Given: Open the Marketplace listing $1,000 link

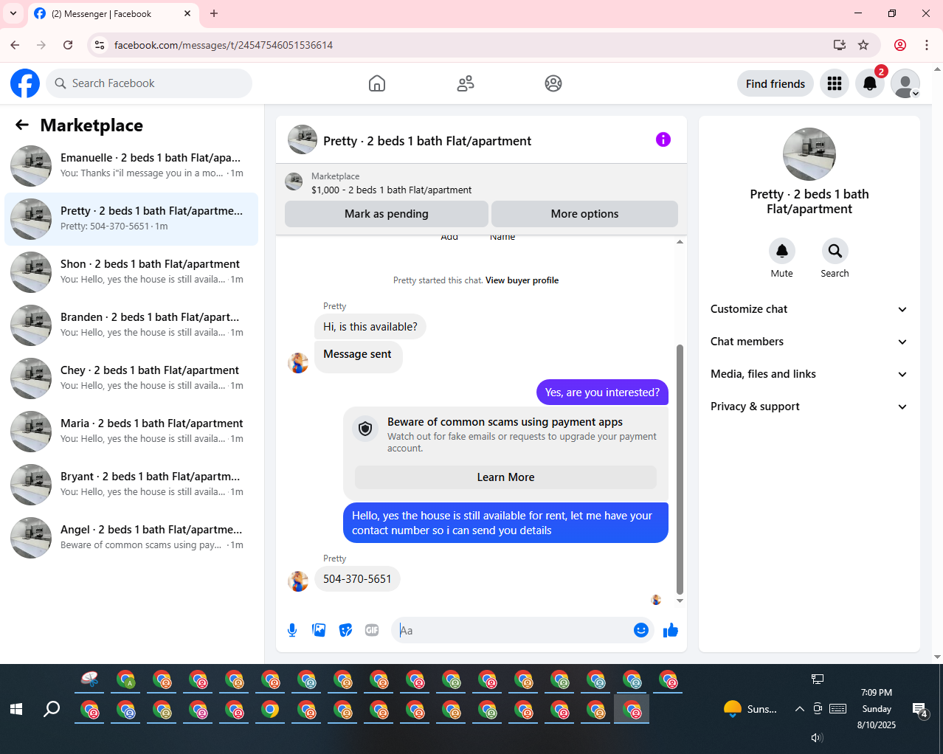Looking at the screenshot, I should point(391,190).
